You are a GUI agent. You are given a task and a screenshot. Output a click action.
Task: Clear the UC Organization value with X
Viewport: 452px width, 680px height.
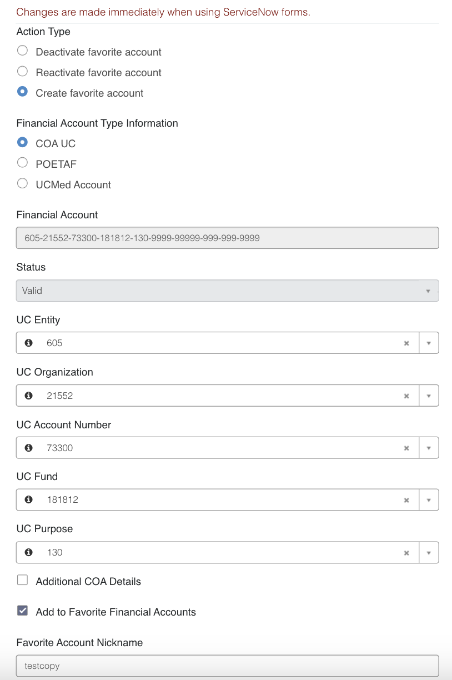(x=406, y=396)
